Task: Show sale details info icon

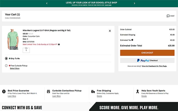Action: click(59, 44)
